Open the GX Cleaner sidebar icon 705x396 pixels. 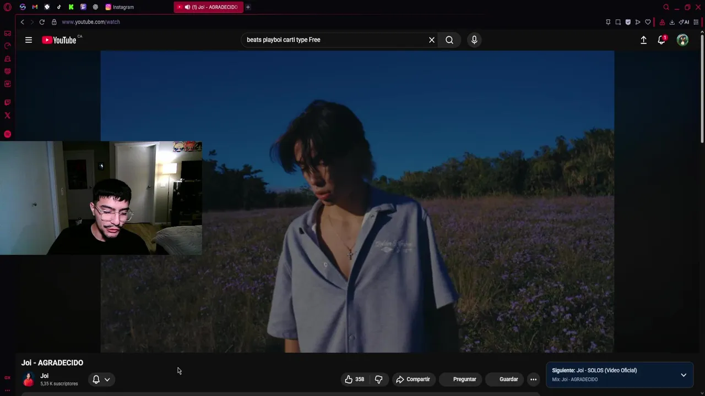point(8,59)
